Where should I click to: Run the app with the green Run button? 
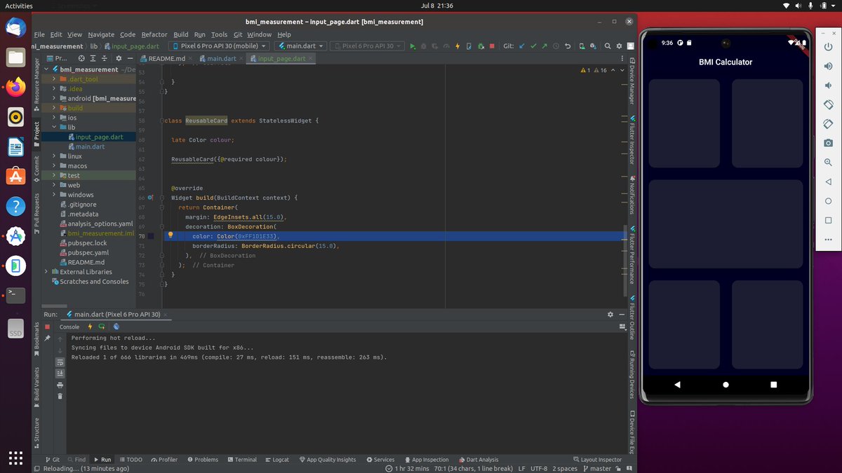413,46
